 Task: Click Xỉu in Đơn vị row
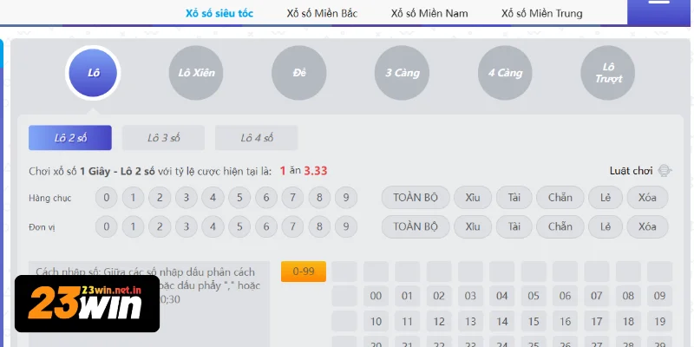pos(473,226)
